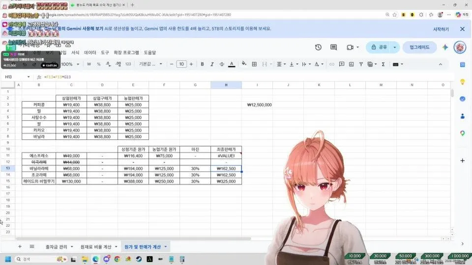Decrease decimal places in the toolbar
The width and height of the screenshot is (472, 265).
tap(108, 64)
